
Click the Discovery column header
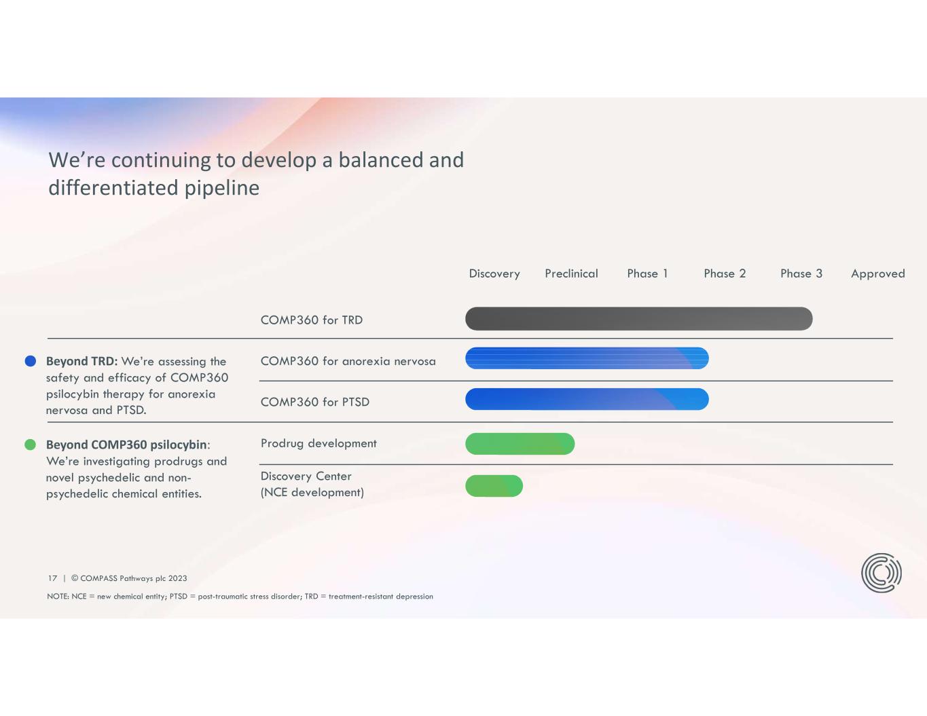click(x=494, y=274)
